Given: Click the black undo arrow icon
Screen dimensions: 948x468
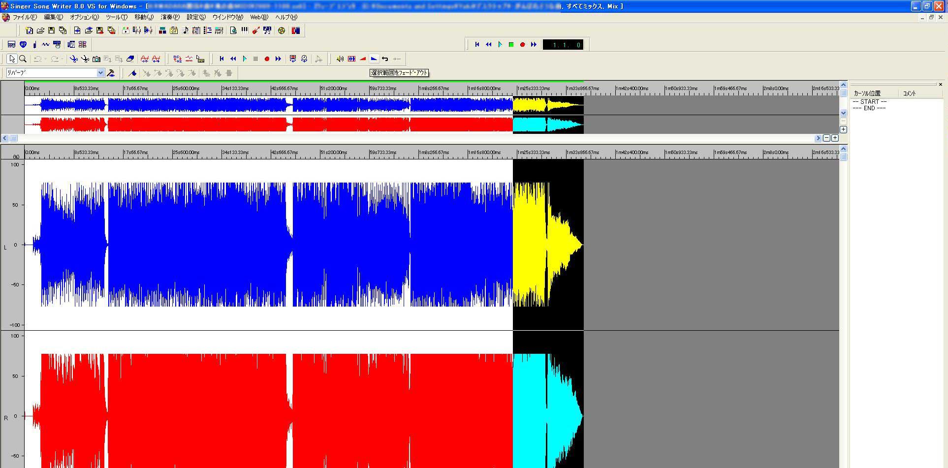Looking at the screenshot, I should click(385, 59).
